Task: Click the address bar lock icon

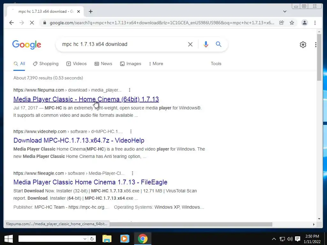Action: pyautogui.click(x=44, y=23)
